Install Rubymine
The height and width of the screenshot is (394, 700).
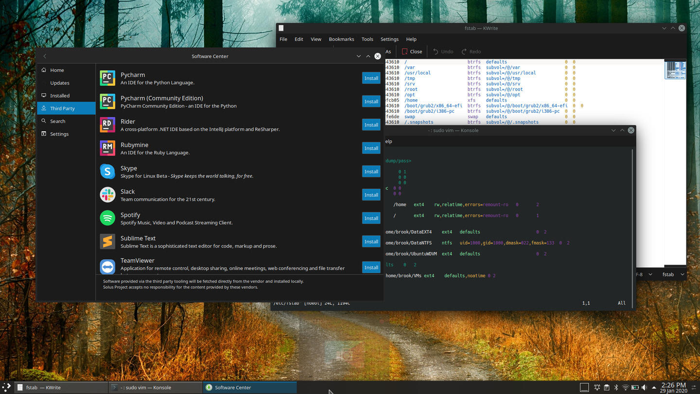pyautogui.click(x=371, y=148)
